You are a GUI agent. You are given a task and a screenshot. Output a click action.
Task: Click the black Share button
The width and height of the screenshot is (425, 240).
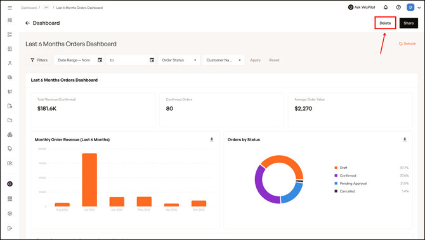(x=409, y=23)
